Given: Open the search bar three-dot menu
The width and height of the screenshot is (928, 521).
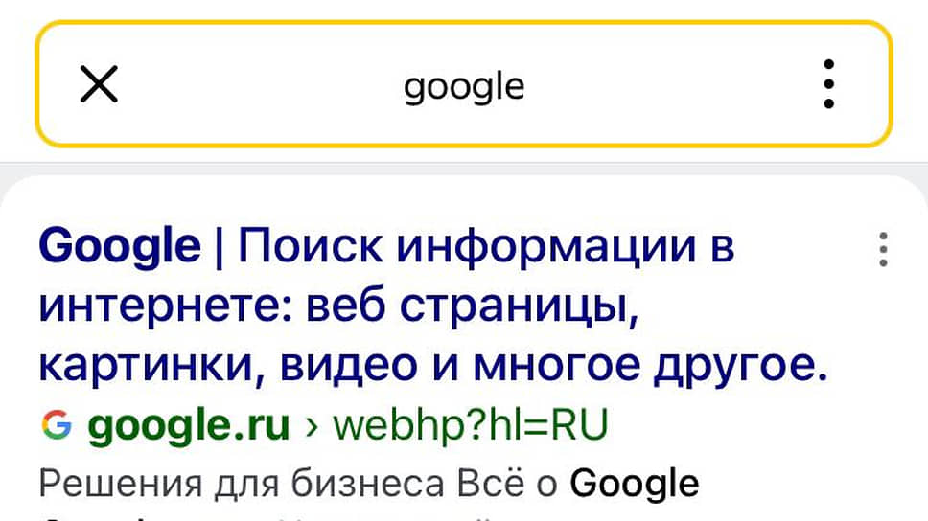Looking at the screenshot, I should coord(829,85).
